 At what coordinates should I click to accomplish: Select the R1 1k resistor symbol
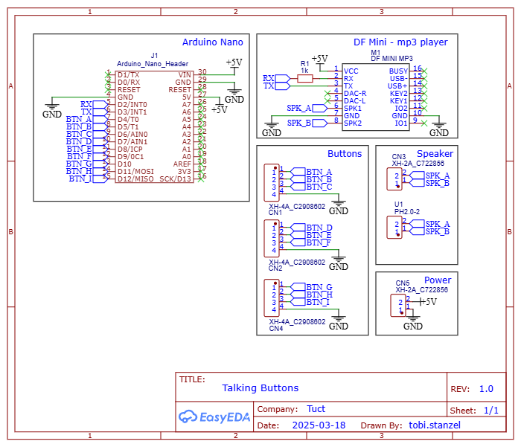(x=304, y=78)
